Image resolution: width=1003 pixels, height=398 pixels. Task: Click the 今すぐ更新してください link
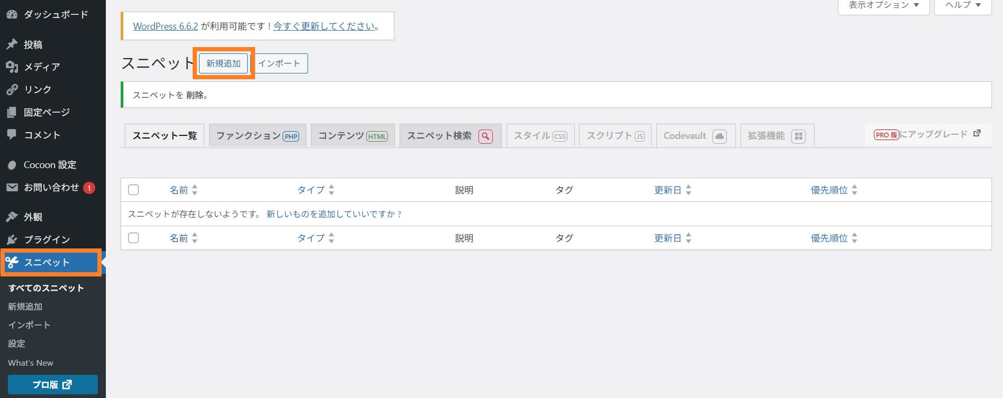(324, 26)
